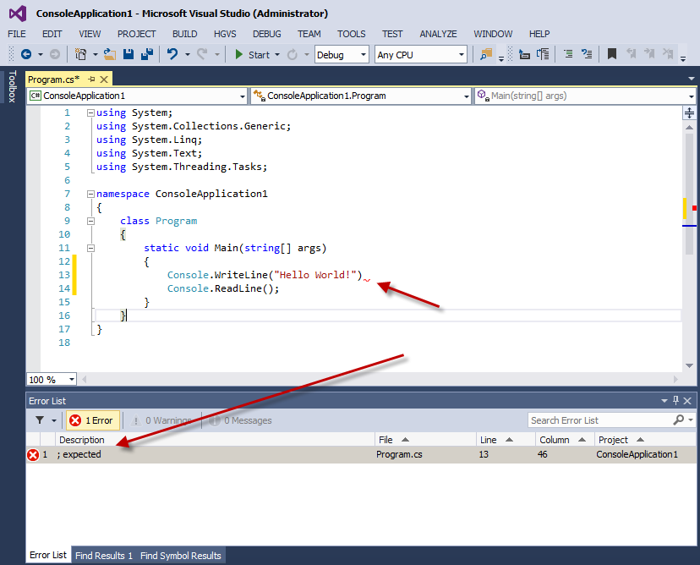Toggle the 0 Warnings filter button
700x565 pixels.
(x=161, y=420)
